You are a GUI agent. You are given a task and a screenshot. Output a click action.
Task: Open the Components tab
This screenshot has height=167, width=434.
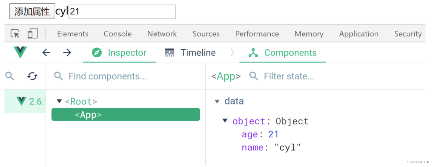(283, 53)
